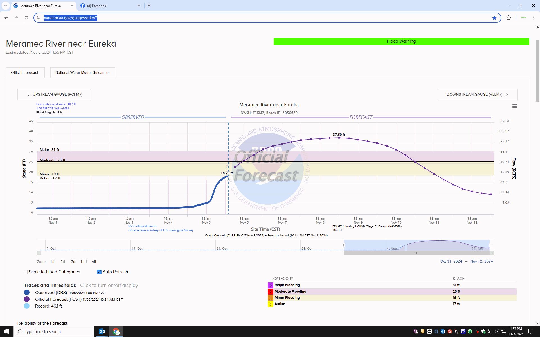Screen dimensions: 540x337
Task: View site information icon in address bar
Action: [39, 18]
